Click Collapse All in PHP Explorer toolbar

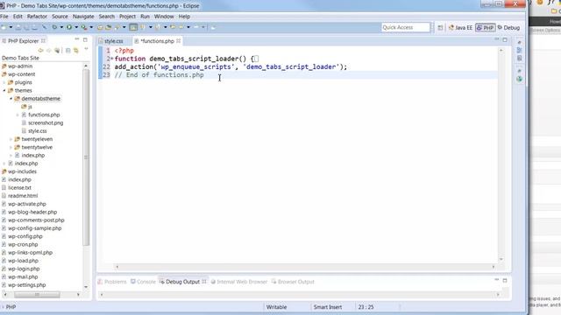[68, 51]
